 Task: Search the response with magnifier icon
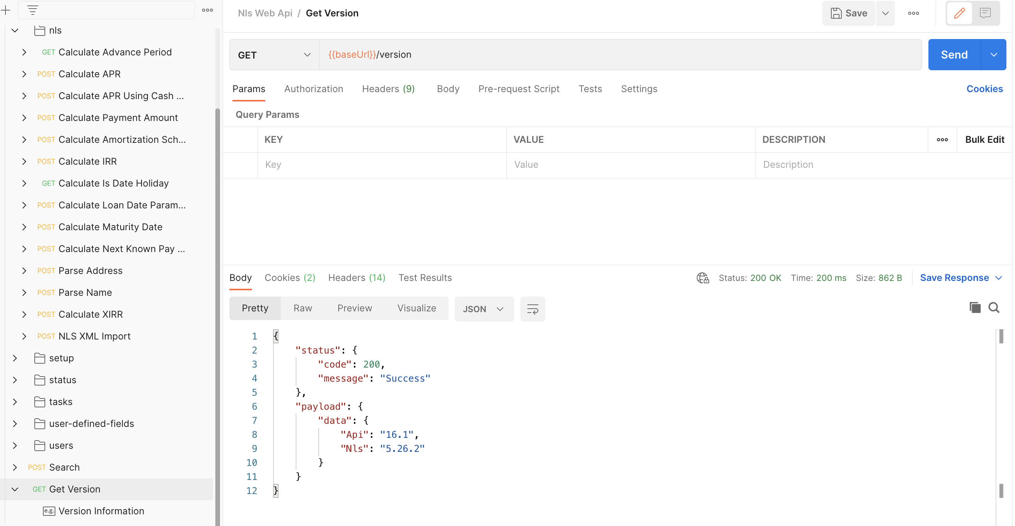(x=994, y=307)
